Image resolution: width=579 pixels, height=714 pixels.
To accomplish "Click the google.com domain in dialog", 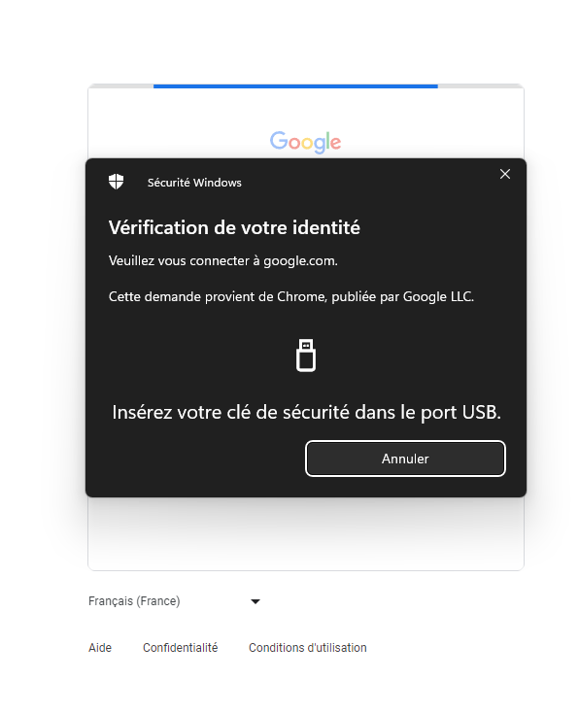I will click(299, 261).
